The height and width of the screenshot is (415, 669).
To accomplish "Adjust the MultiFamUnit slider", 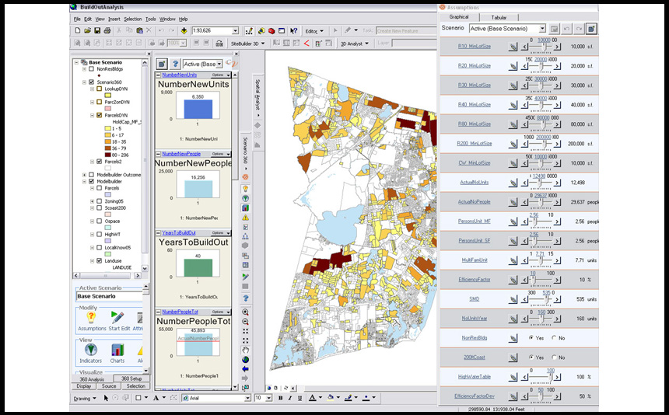I will (x=541, y=260).
